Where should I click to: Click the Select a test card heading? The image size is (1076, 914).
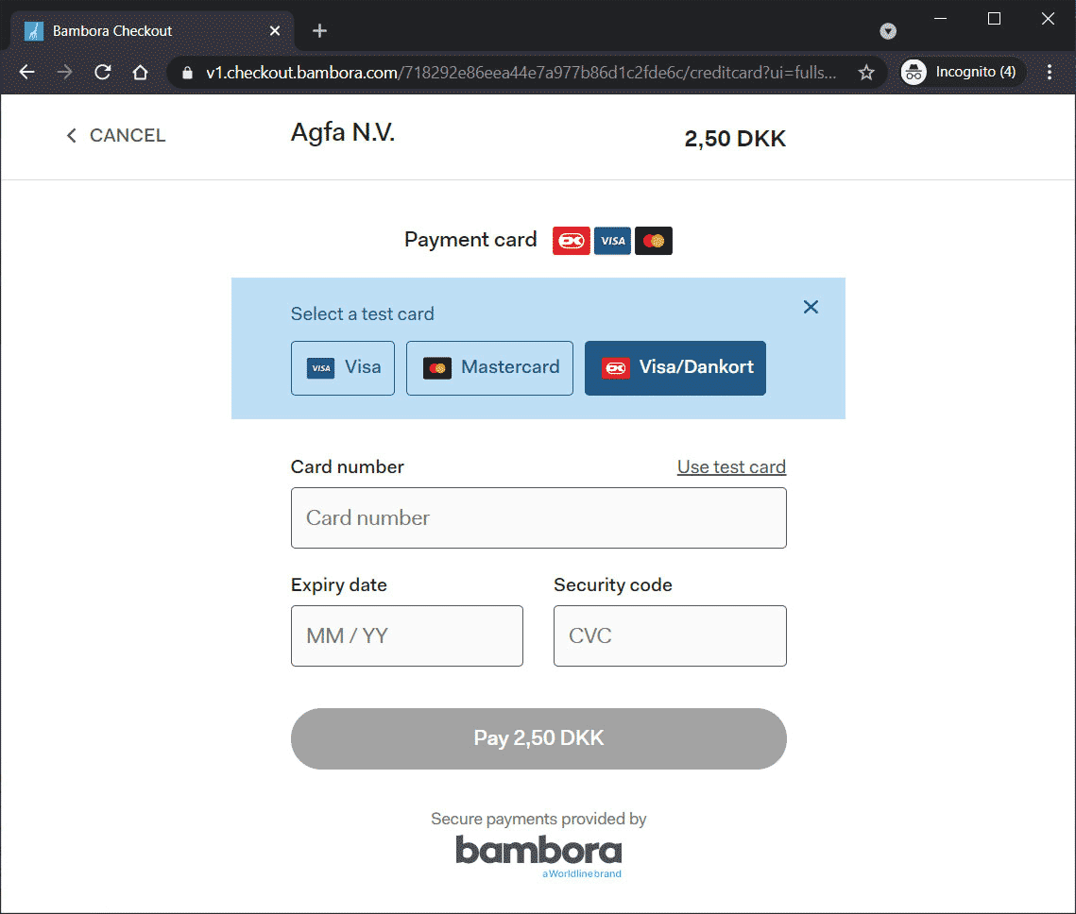(363, 314)
